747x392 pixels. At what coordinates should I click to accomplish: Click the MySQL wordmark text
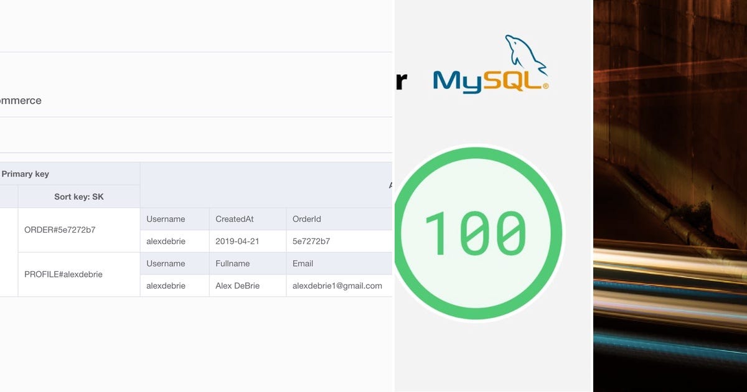tap(487, 81)
